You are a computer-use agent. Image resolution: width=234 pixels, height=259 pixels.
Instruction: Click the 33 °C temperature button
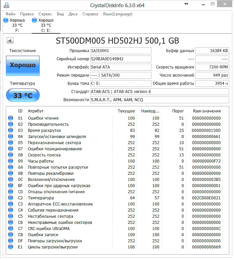click(x=23, y=95)
